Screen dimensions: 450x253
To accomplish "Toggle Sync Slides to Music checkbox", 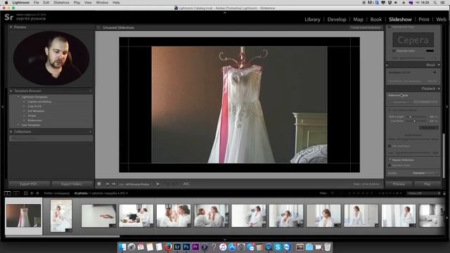I will point(390,110).
